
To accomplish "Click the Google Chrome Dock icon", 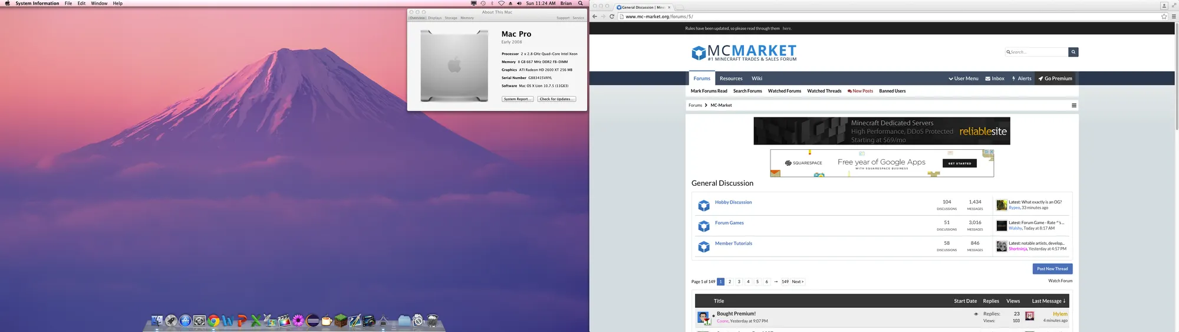I will (x=213, y=321).
